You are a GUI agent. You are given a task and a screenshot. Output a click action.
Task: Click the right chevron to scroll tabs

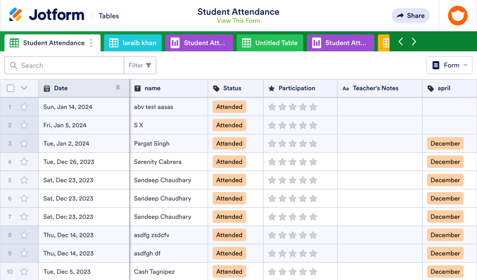tap(414, 41)
